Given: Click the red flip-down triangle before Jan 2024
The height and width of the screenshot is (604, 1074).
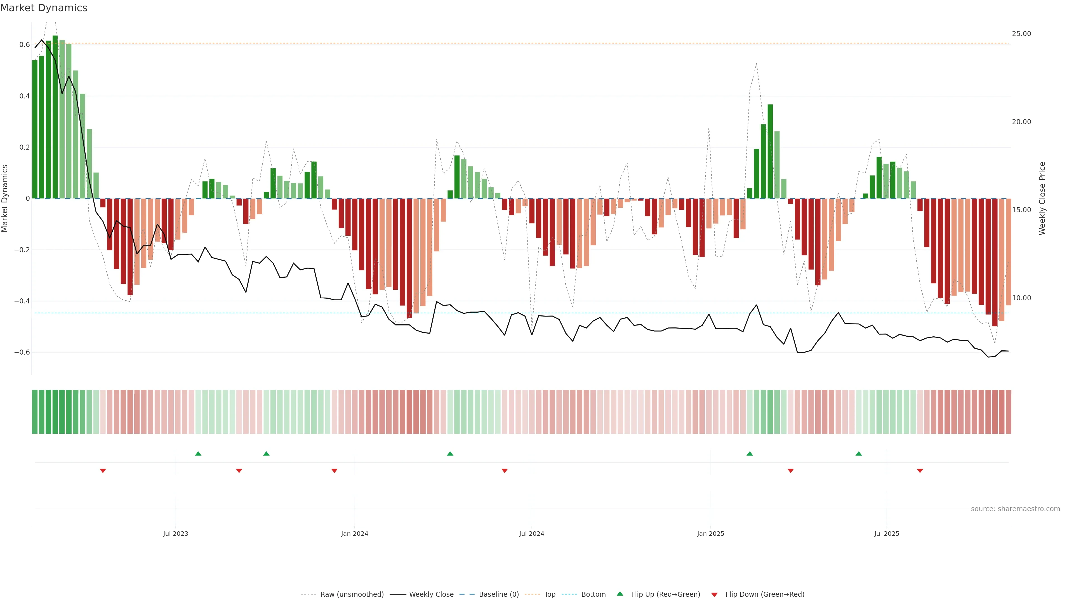Looking at the screenshot, I should click(334, 471).
